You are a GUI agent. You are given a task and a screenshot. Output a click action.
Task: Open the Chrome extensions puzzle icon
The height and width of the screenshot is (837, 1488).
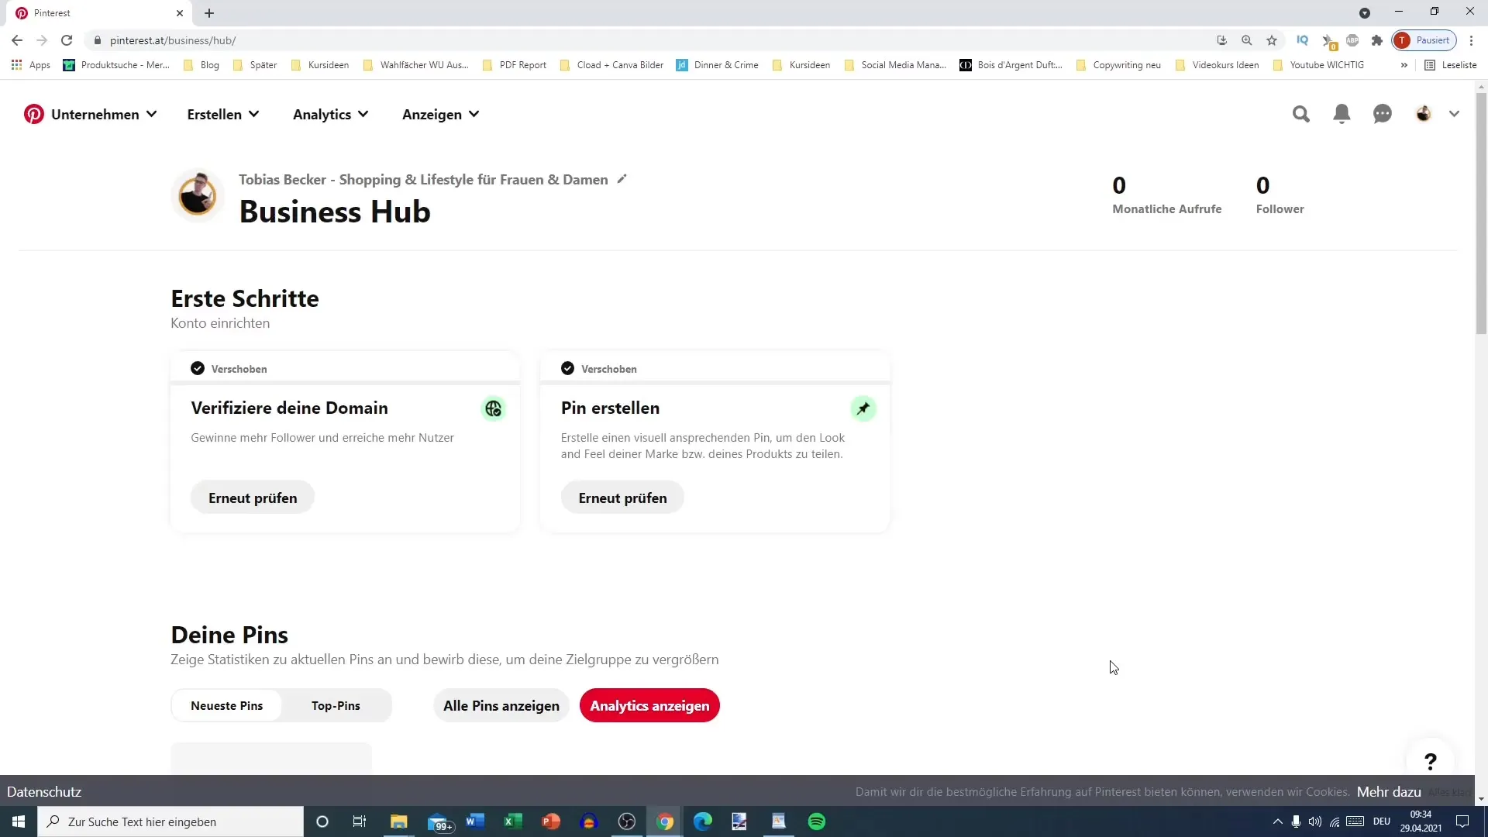[x=1377, y=40]
